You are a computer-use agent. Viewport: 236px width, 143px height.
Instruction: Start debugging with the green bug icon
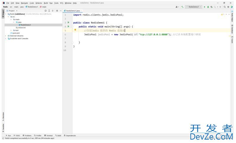[x=208, y=7]
